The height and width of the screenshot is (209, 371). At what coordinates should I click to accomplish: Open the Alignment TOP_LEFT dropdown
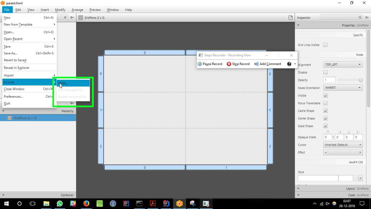click(343, 64)
